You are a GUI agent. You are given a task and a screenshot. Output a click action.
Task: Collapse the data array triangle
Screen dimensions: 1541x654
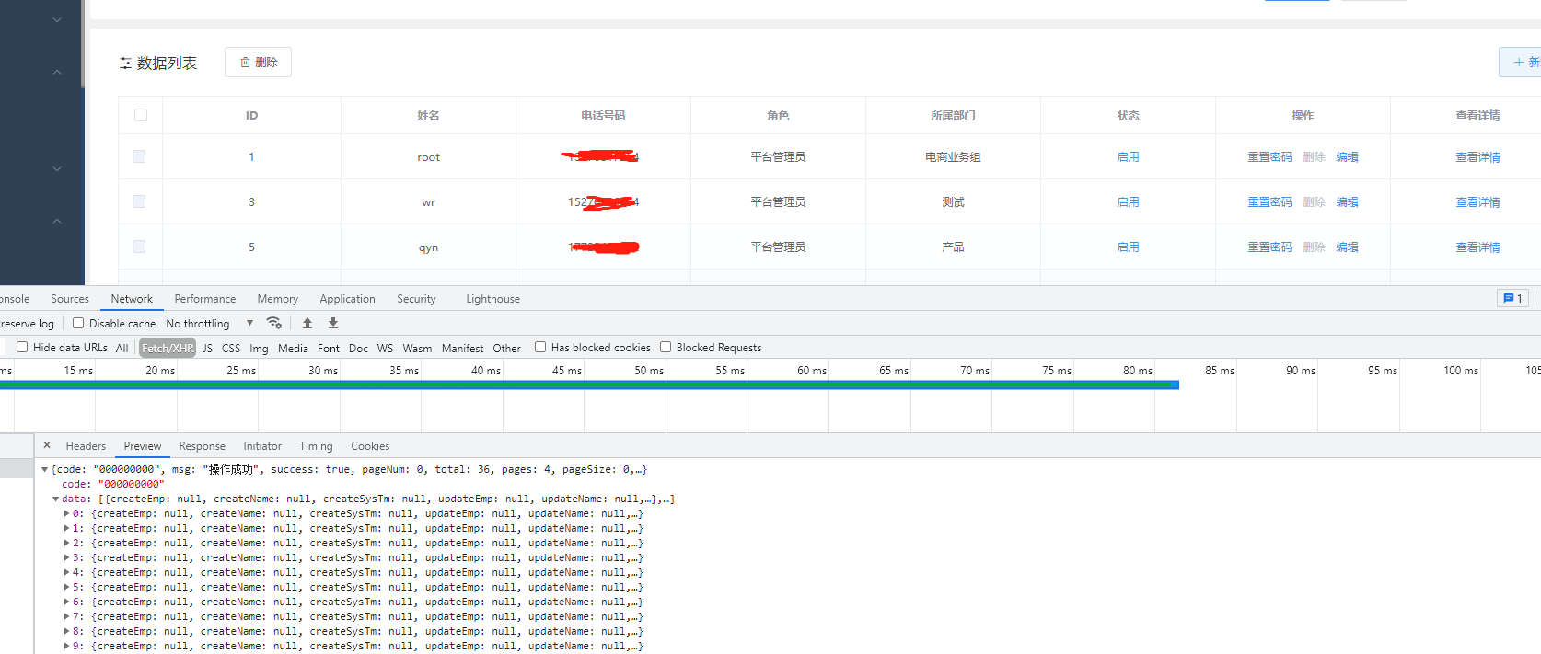[55, 499]
